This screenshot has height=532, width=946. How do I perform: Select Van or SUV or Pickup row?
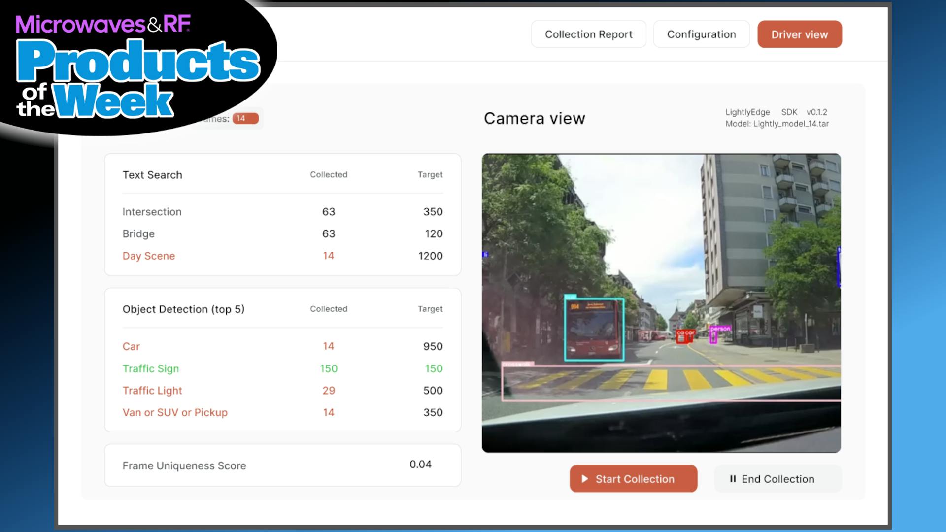[x=175, y=413]
